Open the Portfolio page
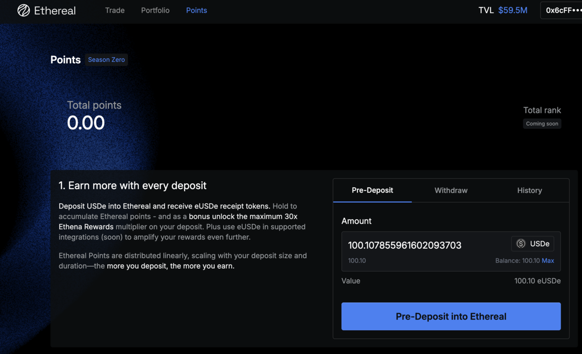582x354 pixels. pos(155,10)
